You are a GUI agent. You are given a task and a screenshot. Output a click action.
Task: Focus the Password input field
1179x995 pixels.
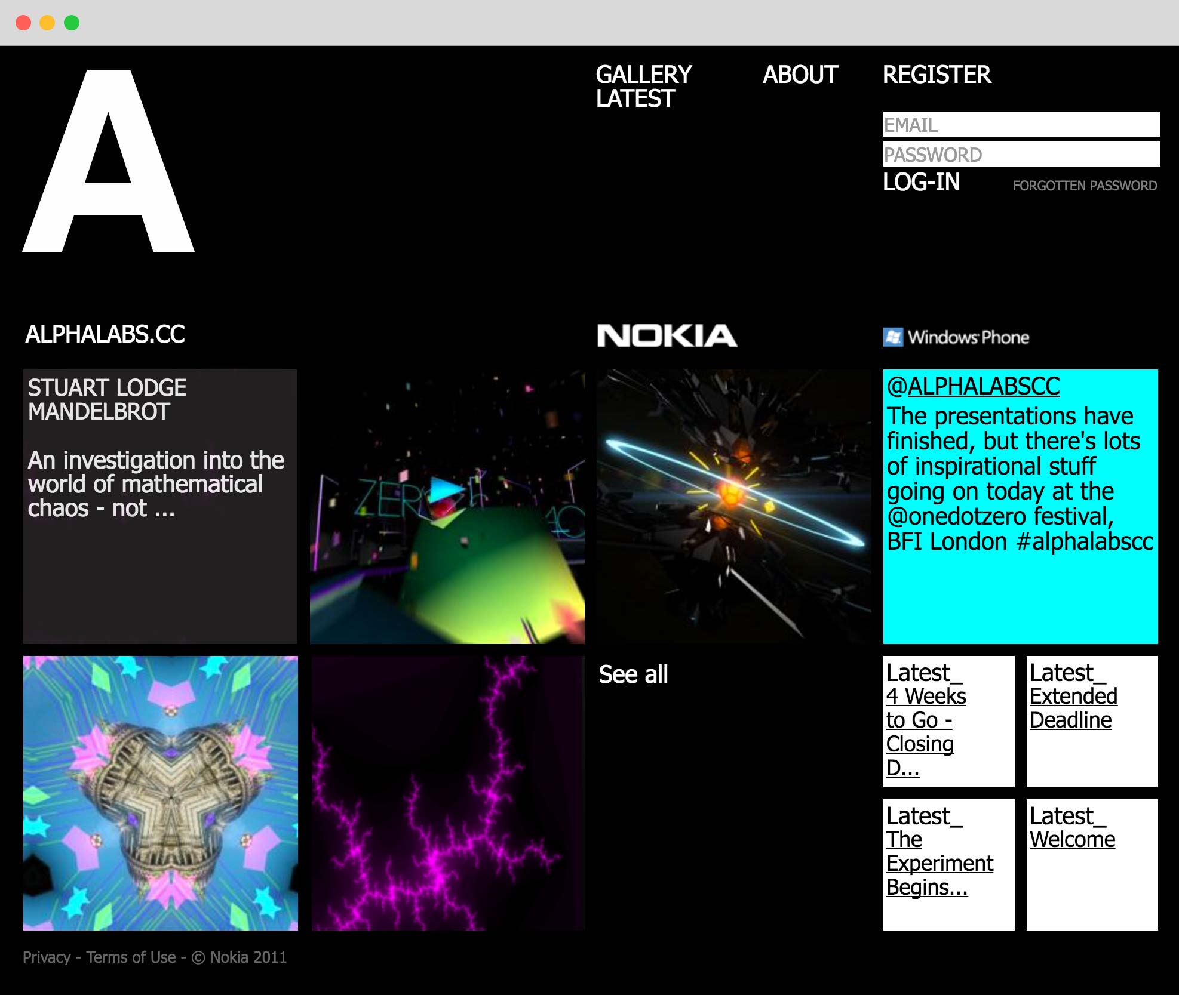[x=1021, y=154]
